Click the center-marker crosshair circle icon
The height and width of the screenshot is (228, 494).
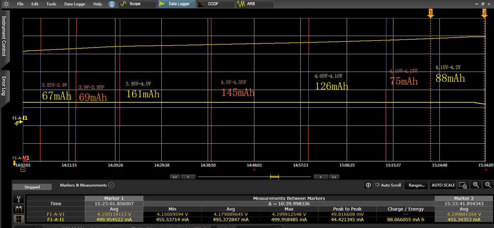click(x=368, y=185)
